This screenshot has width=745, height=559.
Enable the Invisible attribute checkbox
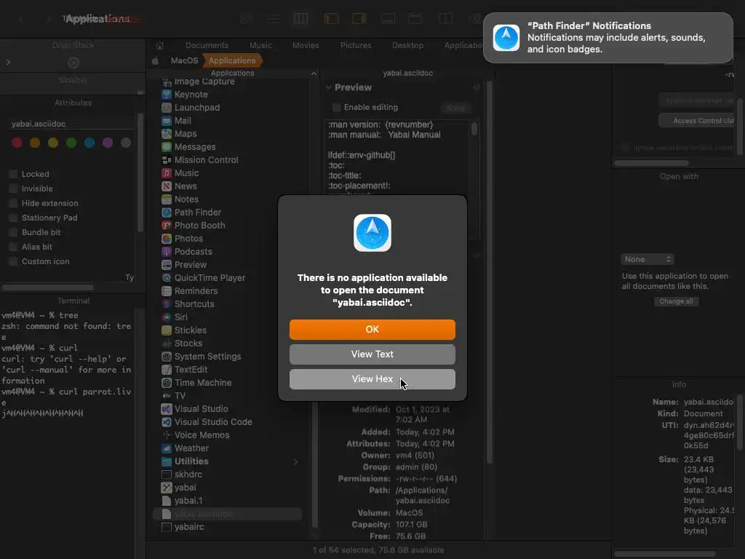13,189
